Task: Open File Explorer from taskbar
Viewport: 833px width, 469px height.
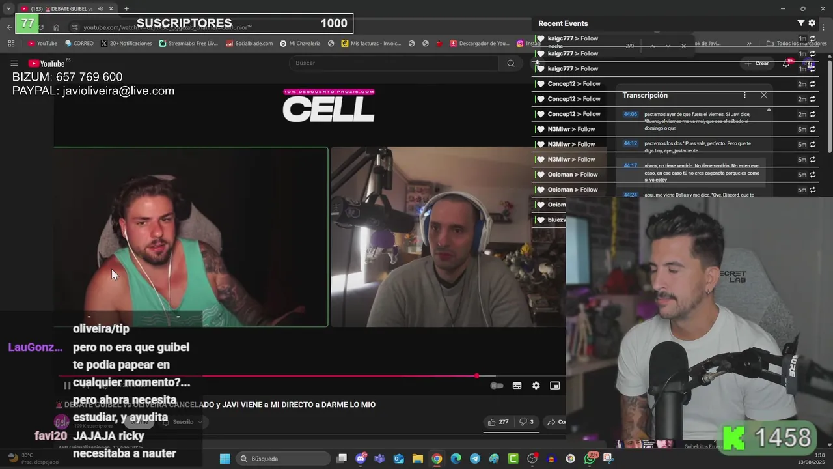Action: (418, 459)
